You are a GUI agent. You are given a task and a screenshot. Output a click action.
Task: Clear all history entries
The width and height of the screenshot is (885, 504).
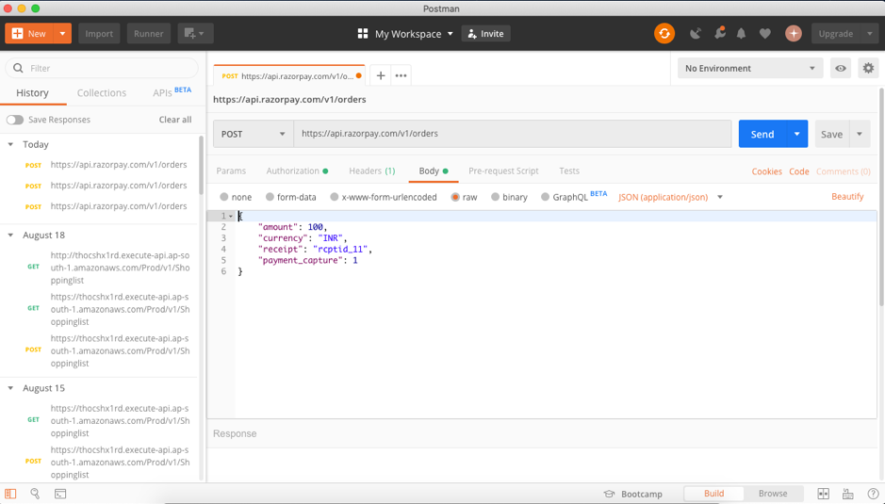(x=175, y=120)
